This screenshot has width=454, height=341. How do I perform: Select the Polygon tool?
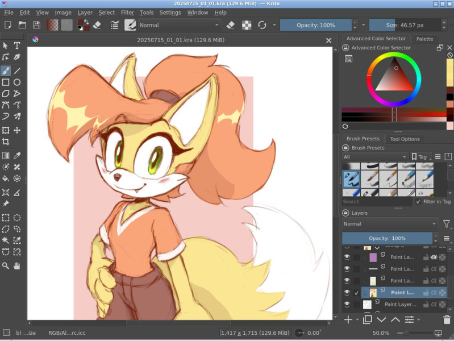point(6,94)
